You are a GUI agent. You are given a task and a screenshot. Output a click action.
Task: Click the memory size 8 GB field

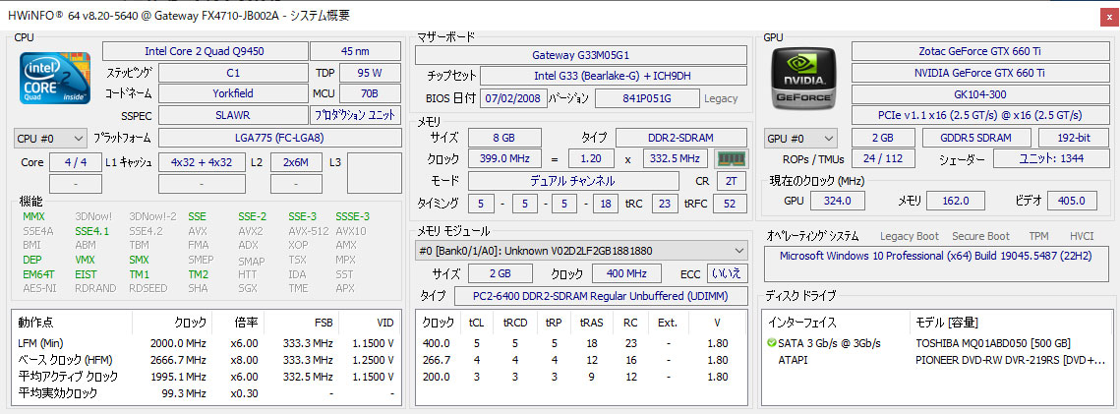[x=504, y=138]
